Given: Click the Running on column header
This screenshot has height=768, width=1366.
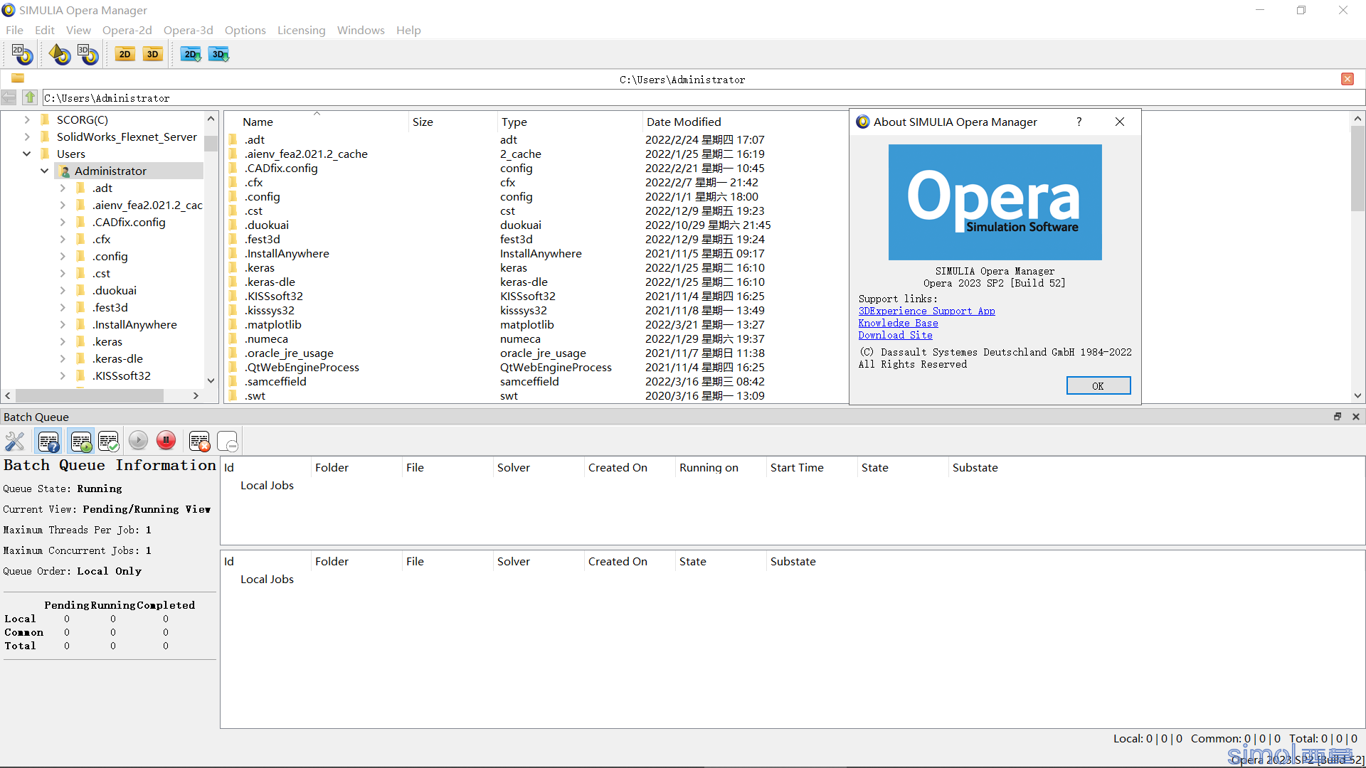Looking at the screenshot, I should (720, 467).
